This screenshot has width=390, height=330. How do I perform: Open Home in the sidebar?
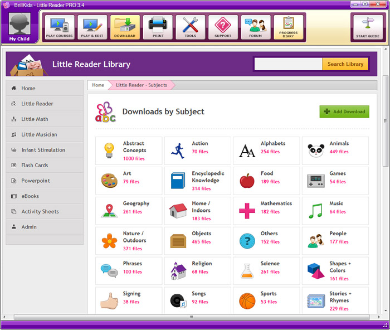click(45, 88)
